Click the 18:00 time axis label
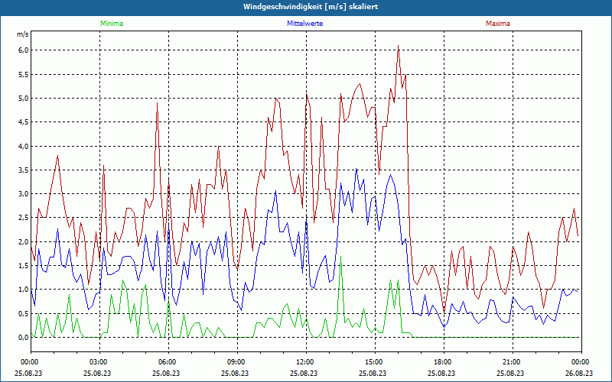Screen dimensions: 612x382 click(444, 362)
